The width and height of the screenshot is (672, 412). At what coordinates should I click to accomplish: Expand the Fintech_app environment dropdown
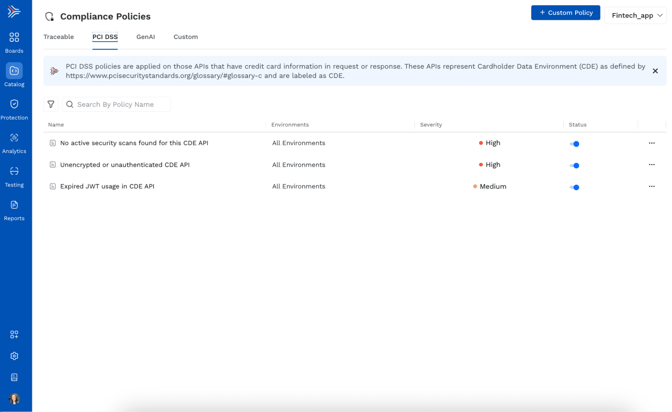(635, 15)
